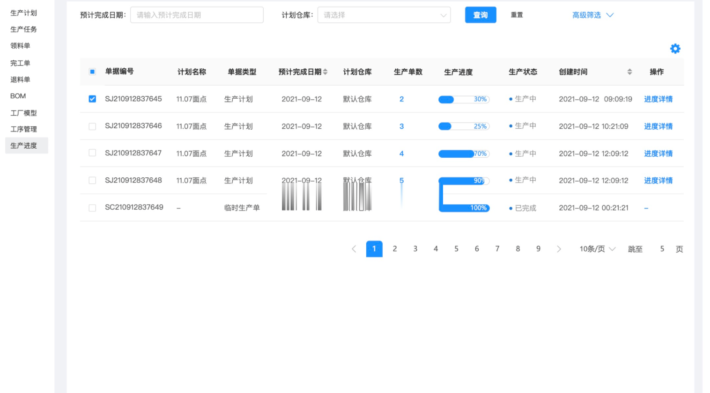Click the 重置 reset button
The image size is (710, 393).
[x=517, y=15]
